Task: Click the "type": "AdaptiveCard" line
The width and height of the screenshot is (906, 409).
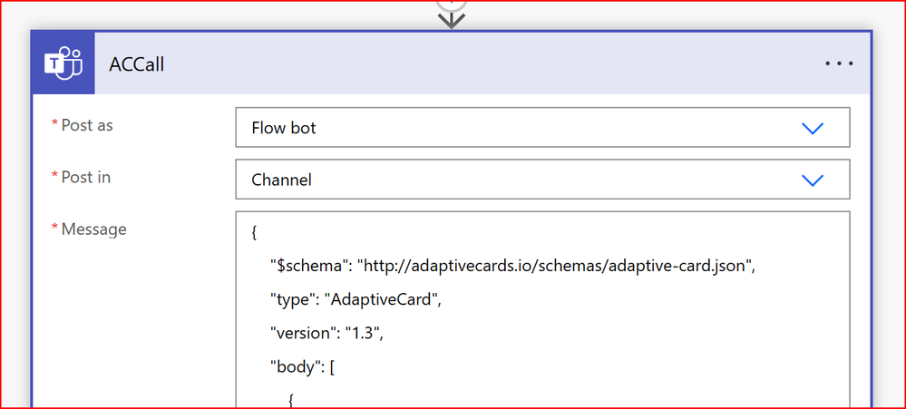Action: point(356,300)
